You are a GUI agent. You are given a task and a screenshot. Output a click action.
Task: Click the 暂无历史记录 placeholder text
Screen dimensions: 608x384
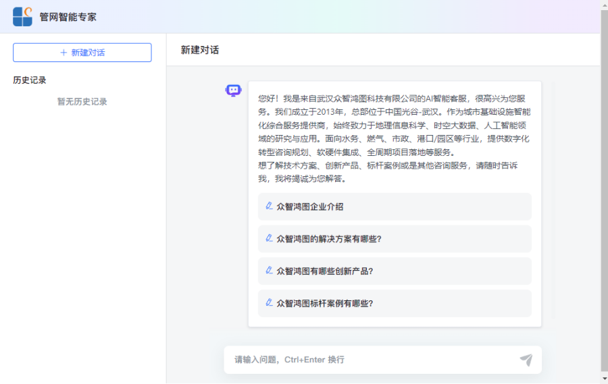coord(82,101)
